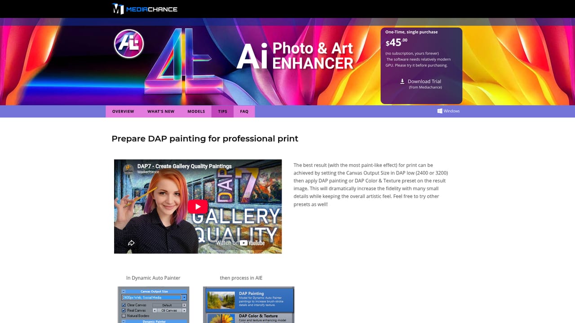Click the round AI Enhancer logo badge
The width and height of the screenshot is (575, 323).
[129, 44]
